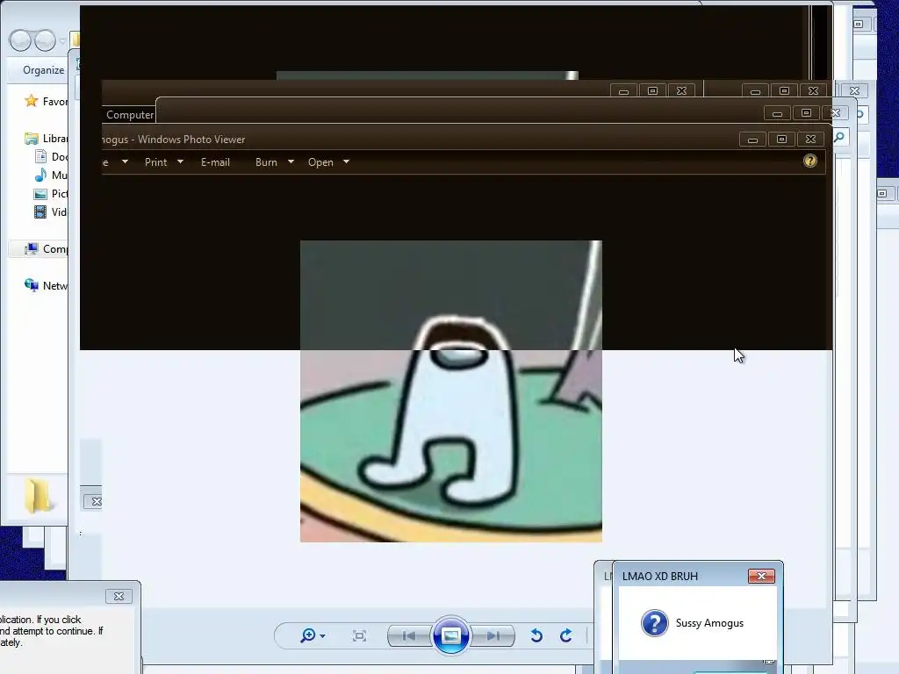
Task: Click the blue question mark icon in dialog
Action: 654,623
